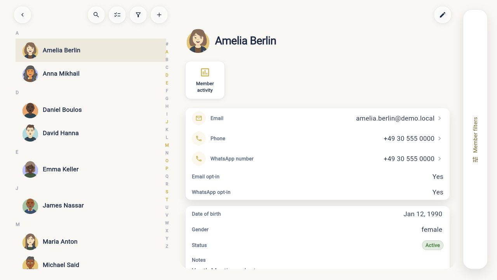Jump to letter M in index
This screenshot has height=280, width=497.
(167, 145)
